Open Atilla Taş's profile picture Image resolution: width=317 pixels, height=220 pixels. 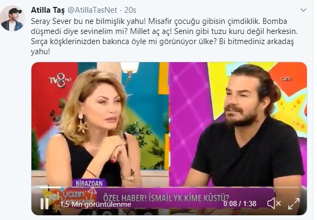pos(13,19)
